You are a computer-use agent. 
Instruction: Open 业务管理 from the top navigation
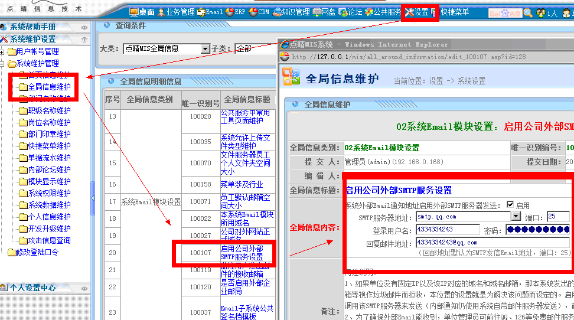point(176,12)
